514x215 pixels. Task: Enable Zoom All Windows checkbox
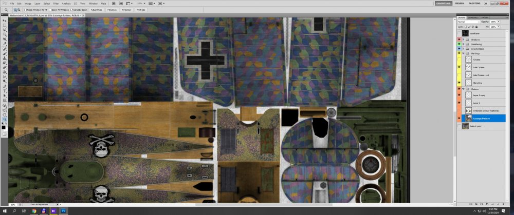point(50,10)
